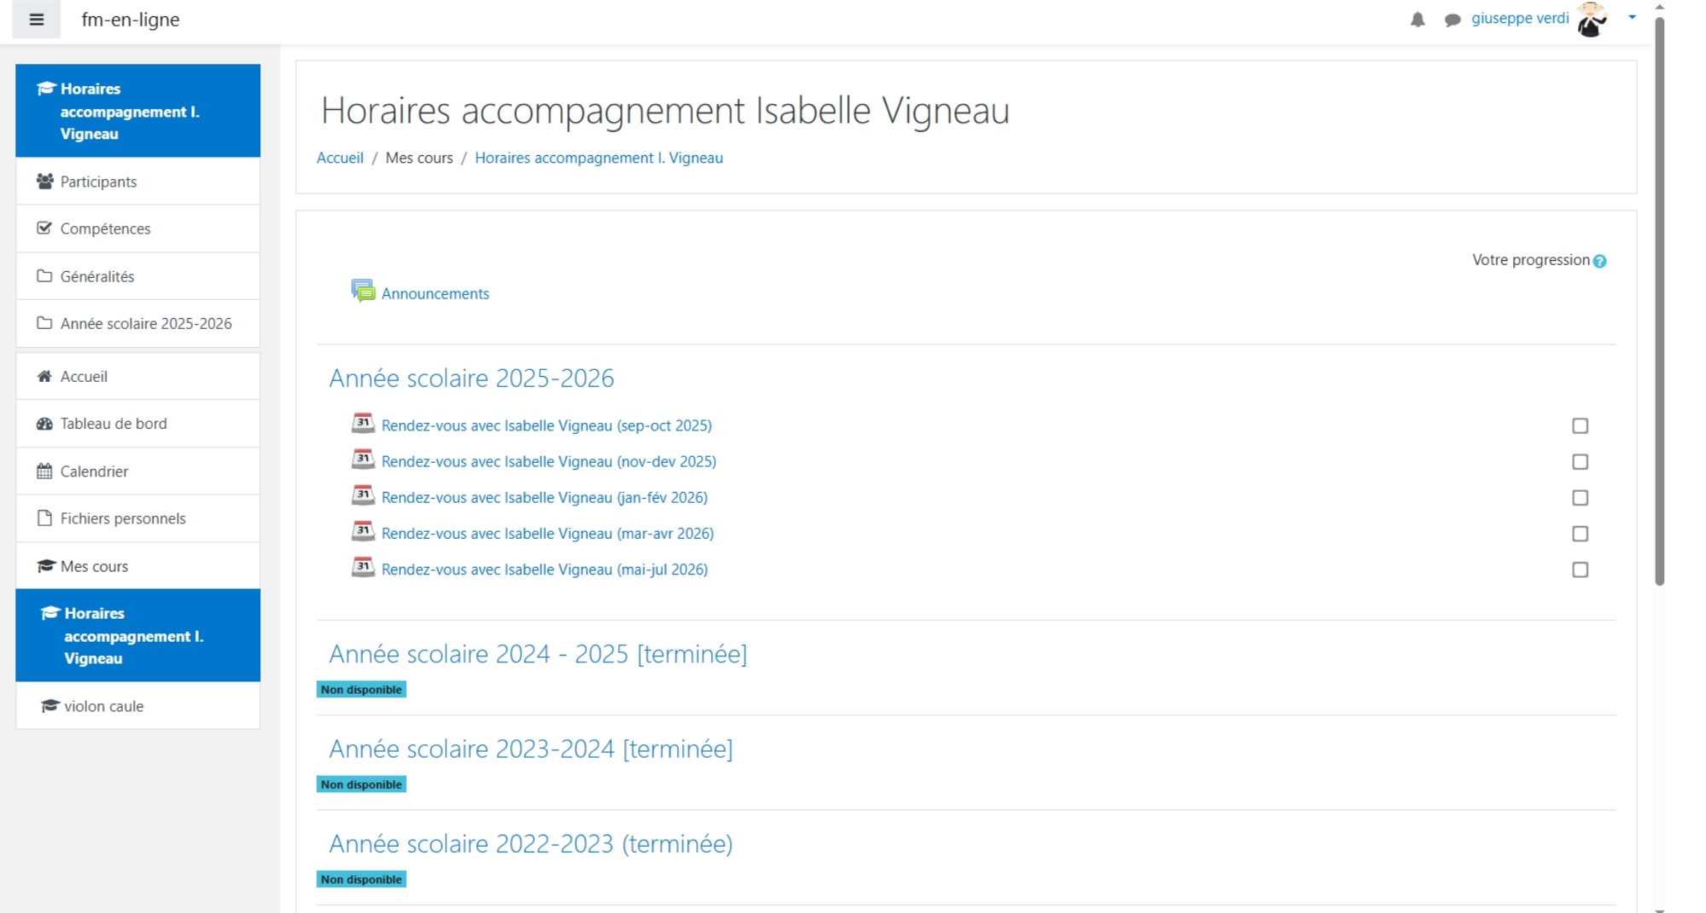
Task: Click the progression help question-mark icon
Action: [1599, 262]
